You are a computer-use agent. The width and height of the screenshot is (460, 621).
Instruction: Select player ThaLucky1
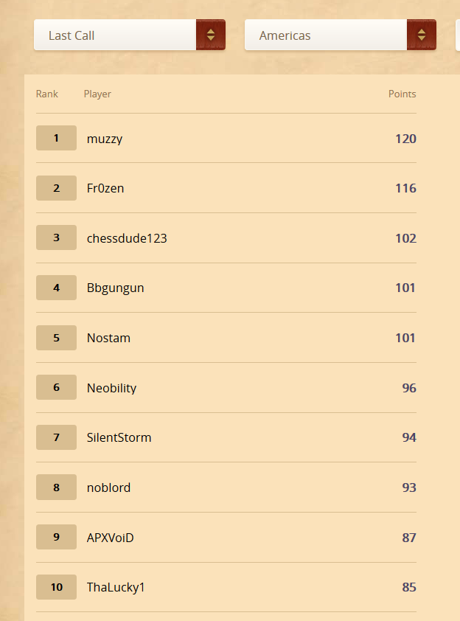116,587
